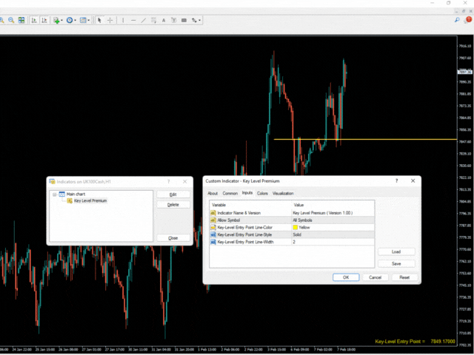This screenshot has height=355, width=474.
Task: Collapse the Main chart tree node
Action: [53, 194]
